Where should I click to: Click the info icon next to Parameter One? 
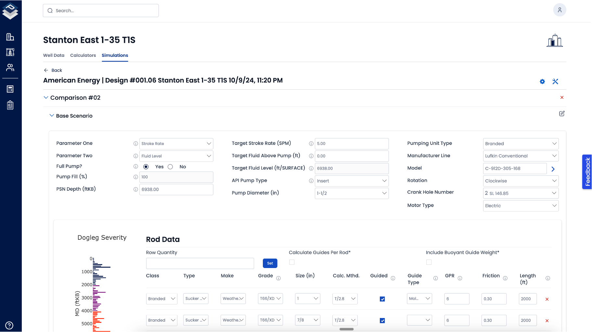[135, 144]
